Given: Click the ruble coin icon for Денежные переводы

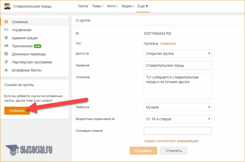Looking at the screenshot, I should pyautogui.click(x=6, y=54).
